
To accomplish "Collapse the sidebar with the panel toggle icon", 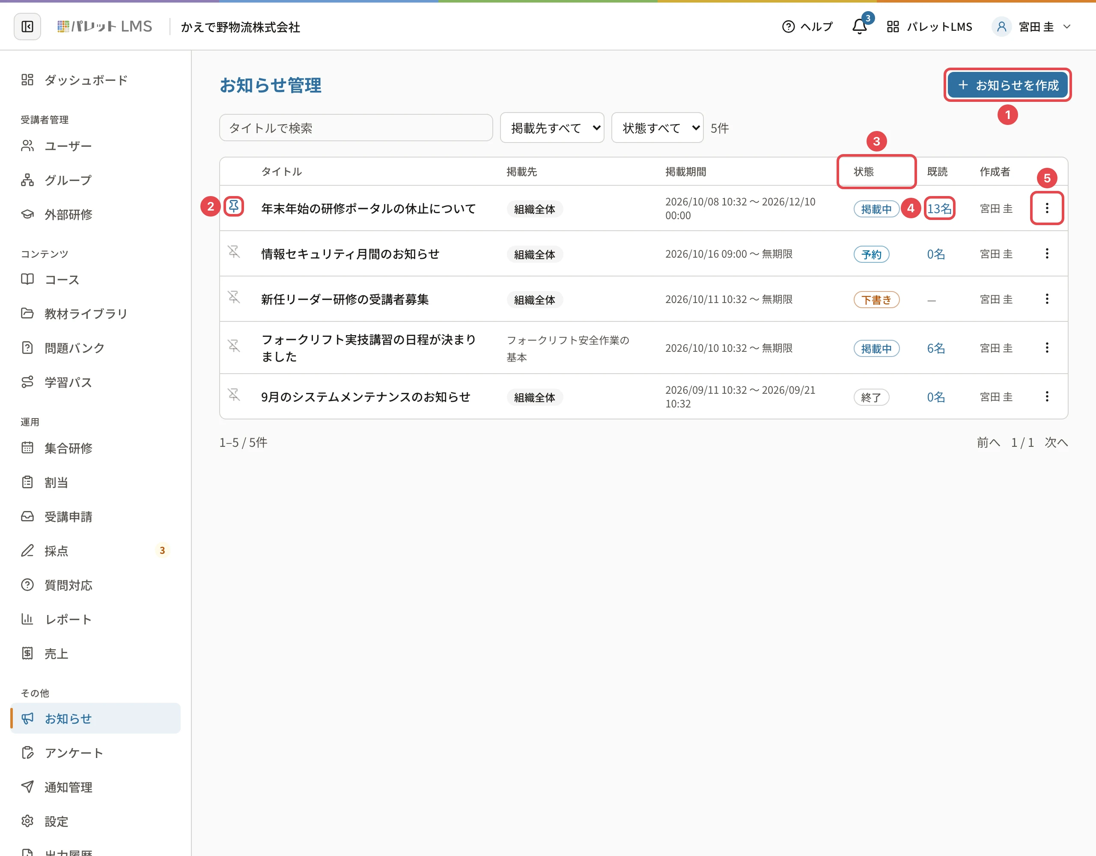I will click(x=27, y=27).
